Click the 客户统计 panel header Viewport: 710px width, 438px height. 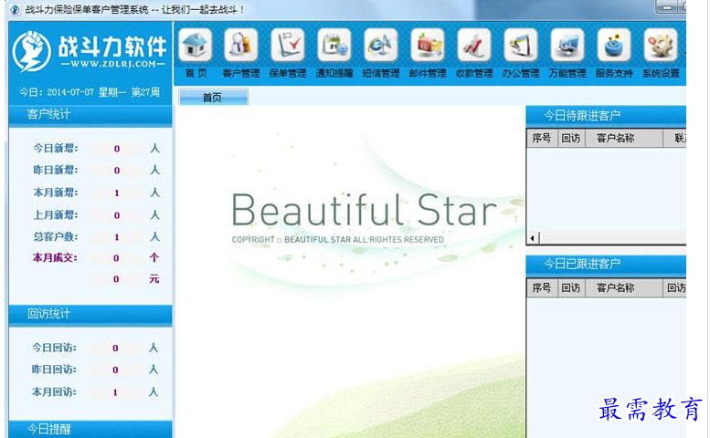[x=90, y=115]
